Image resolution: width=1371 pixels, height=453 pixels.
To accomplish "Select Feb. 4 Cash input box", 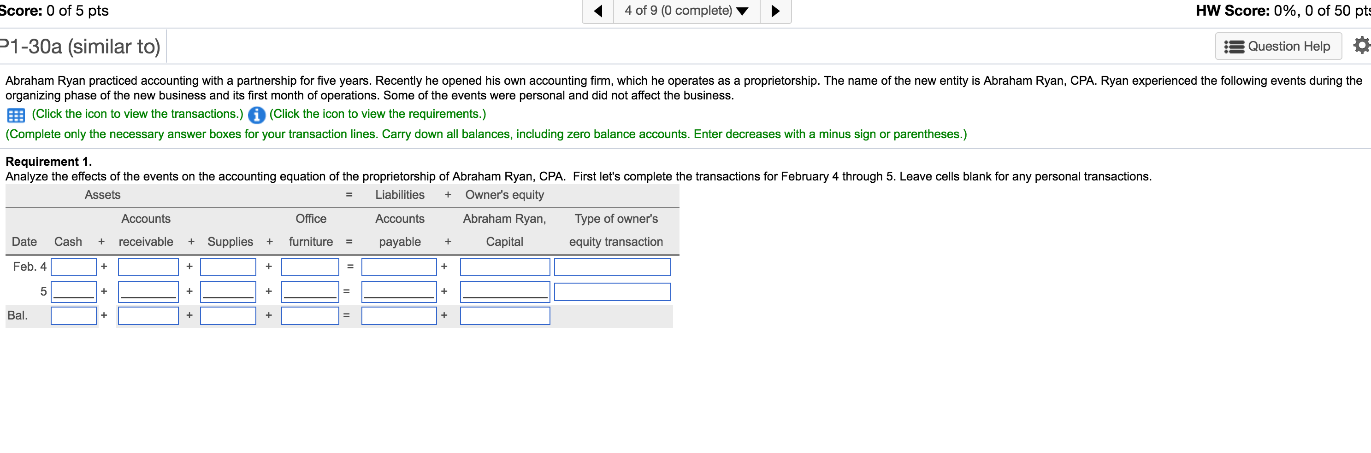I will 73,267.
